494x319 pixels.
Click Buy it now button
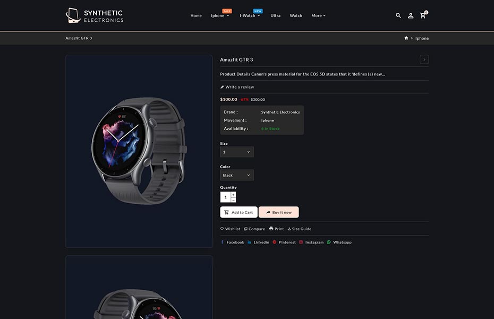pyautogui.click(x=279, y=212)
